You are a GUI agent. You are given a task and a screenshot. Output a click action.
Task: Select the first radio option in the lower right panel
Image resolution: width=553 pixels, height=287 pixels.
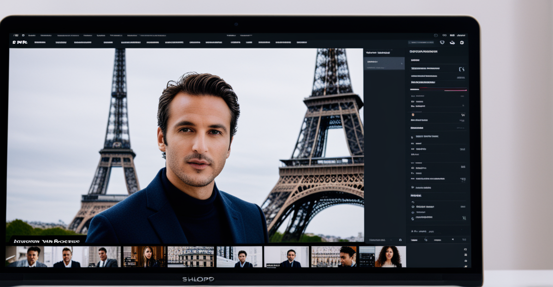[413, 207]
